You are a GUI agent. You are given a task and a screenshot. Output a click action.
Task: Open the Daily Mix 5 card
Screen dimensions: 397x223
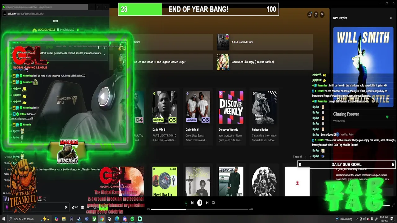coord(165,116)
